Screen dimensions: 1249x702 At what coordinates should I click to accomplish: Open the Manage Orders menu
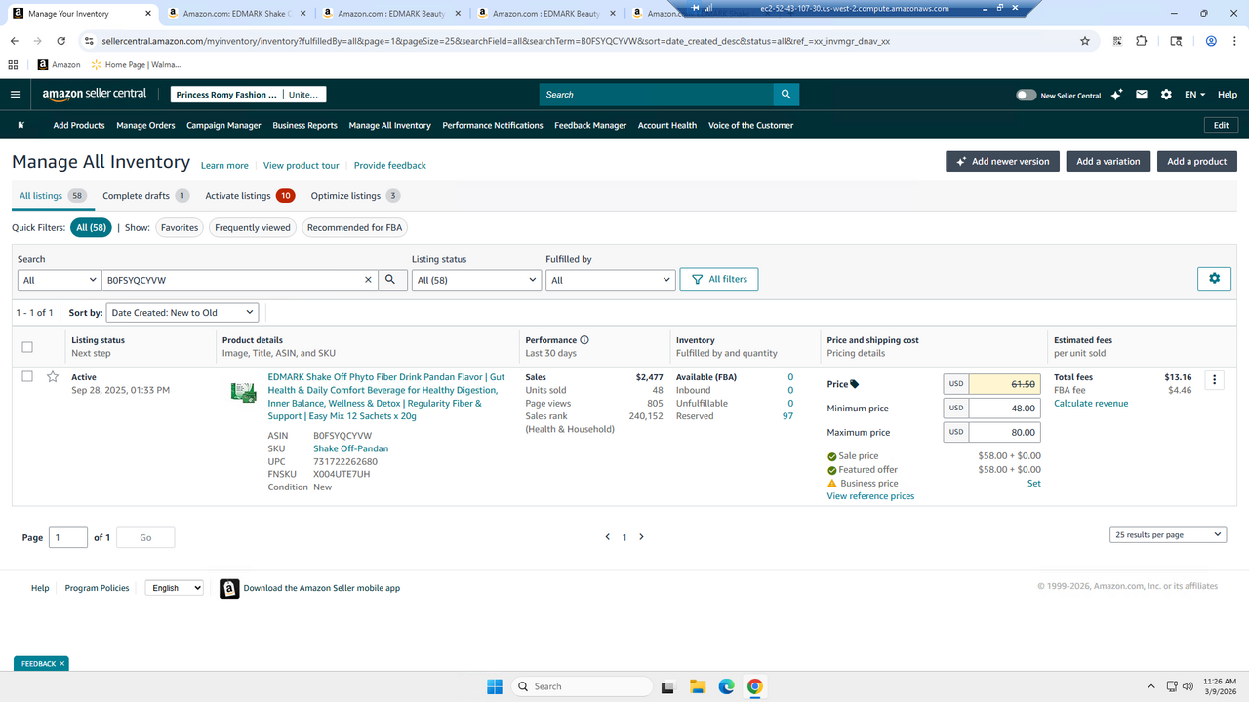(x=145, y=125)
